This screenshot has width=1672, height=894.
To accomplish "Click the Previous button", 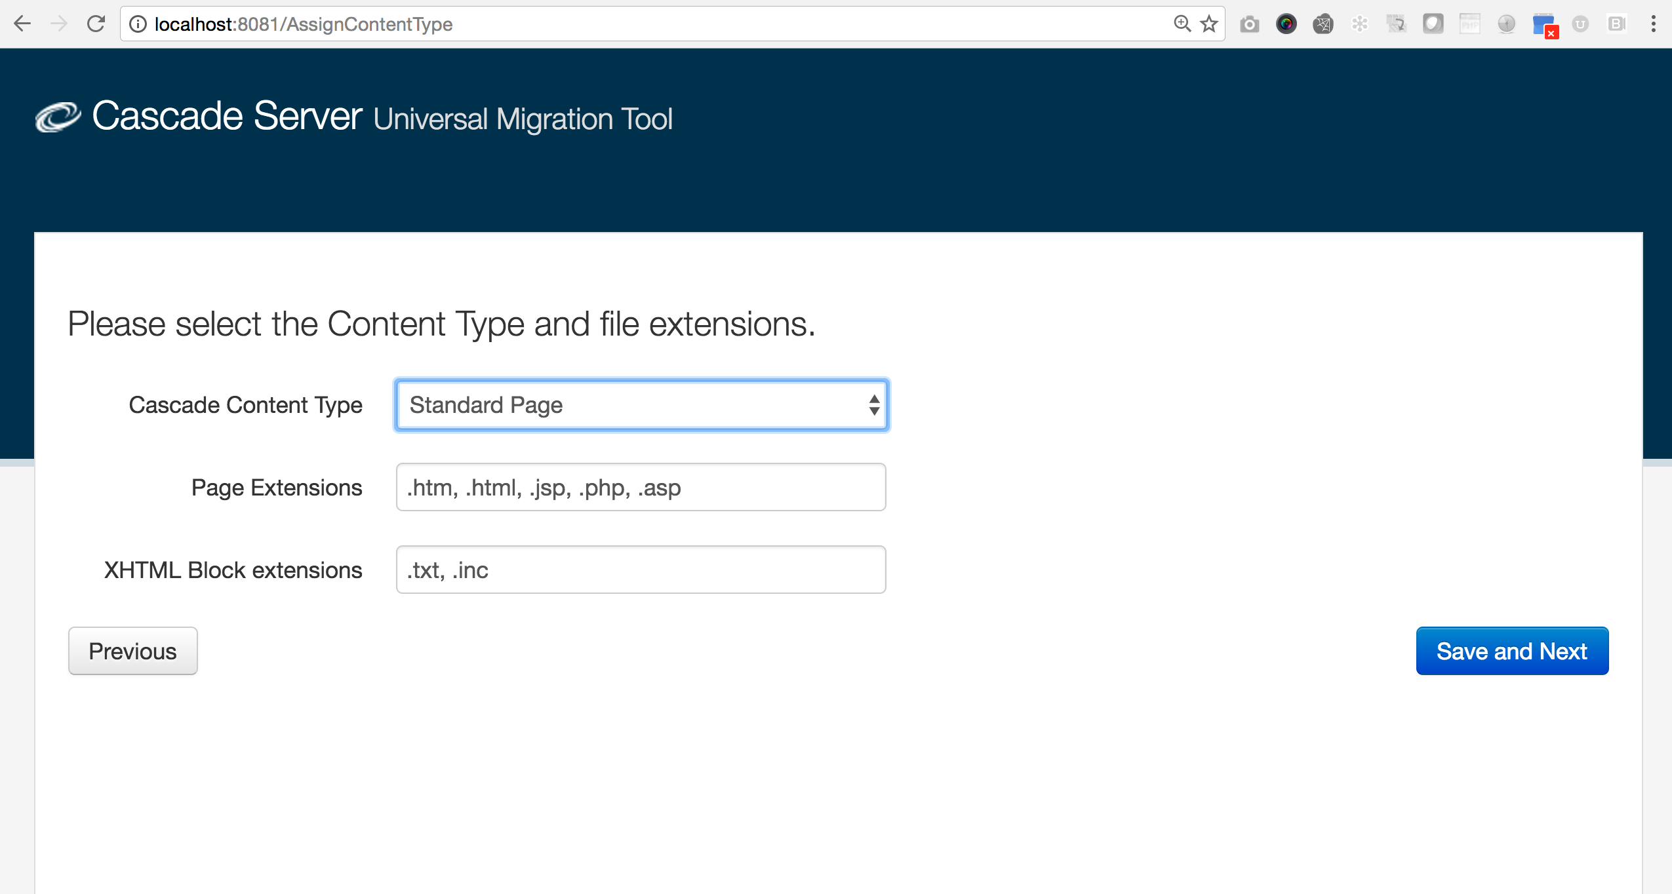I will 133,651.
